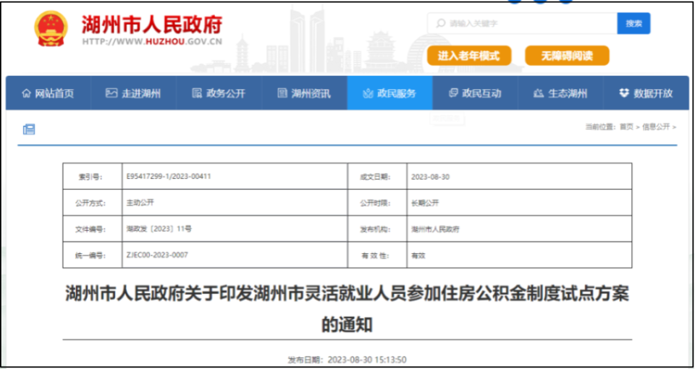Open the 数据开放 nav tab
This screenshot has height=369, width=695.
[x=646, y=93]
